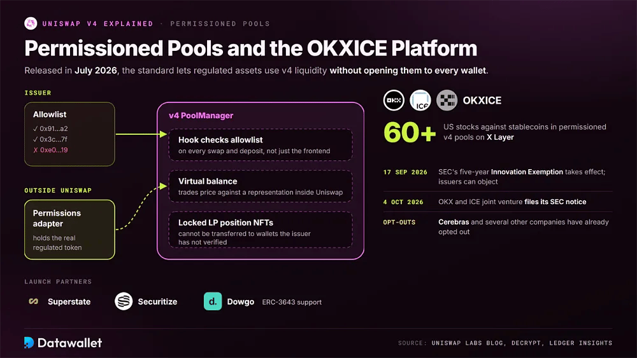Click 'X Layer' in the stocks description
Viewport: 637px width, 358px height.
(500, 137)
